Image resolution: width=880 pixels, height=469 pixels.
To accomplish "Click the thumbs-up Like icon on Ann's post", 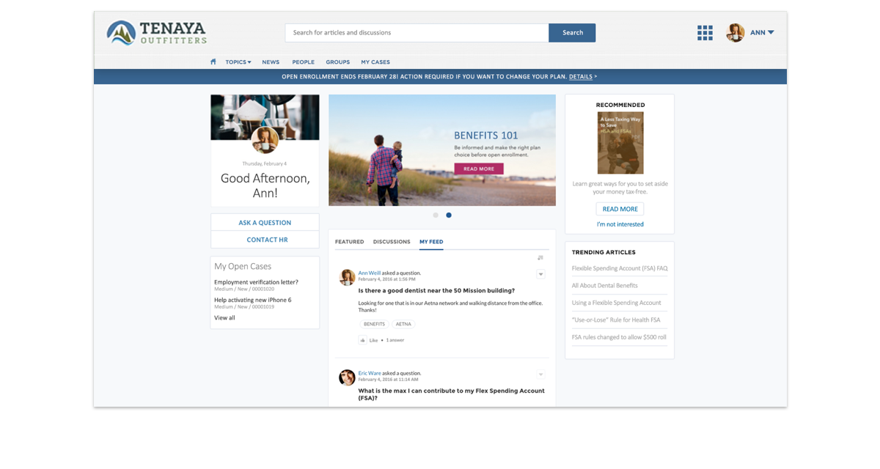I will [362, 340].
